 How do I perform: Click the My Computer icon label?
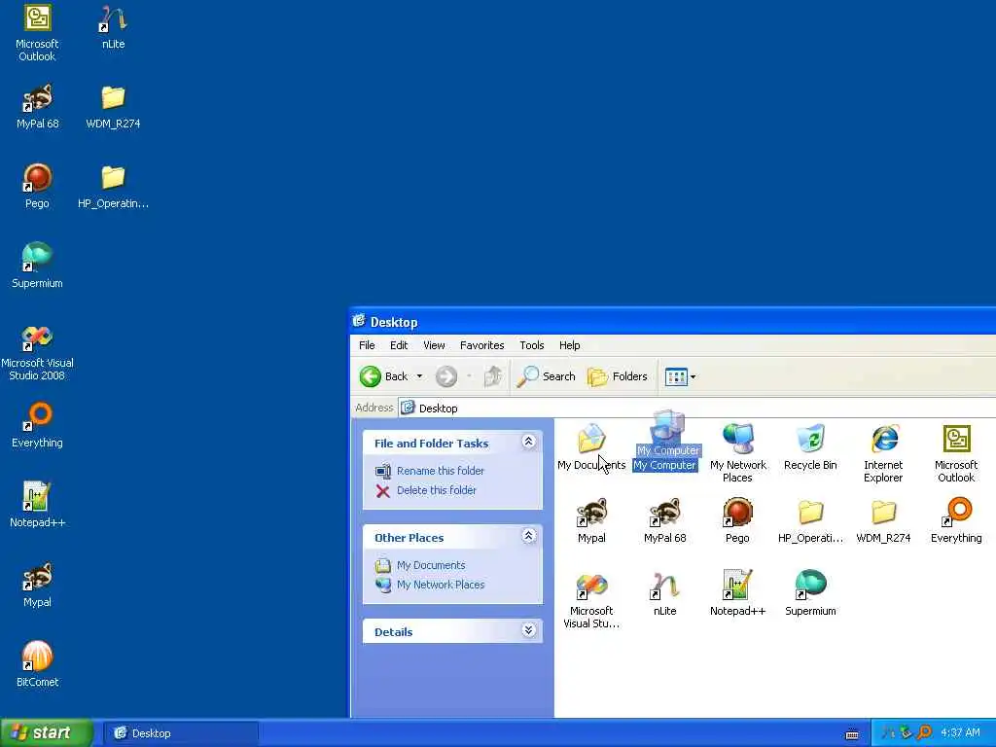[664, 466]
